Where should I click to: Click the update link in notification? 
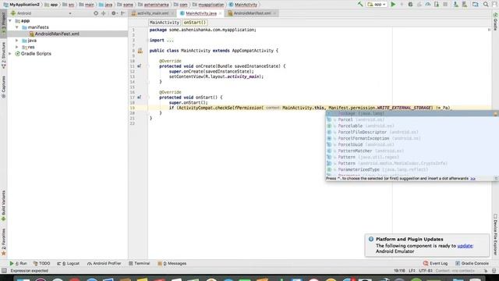(x=465, y=246)
